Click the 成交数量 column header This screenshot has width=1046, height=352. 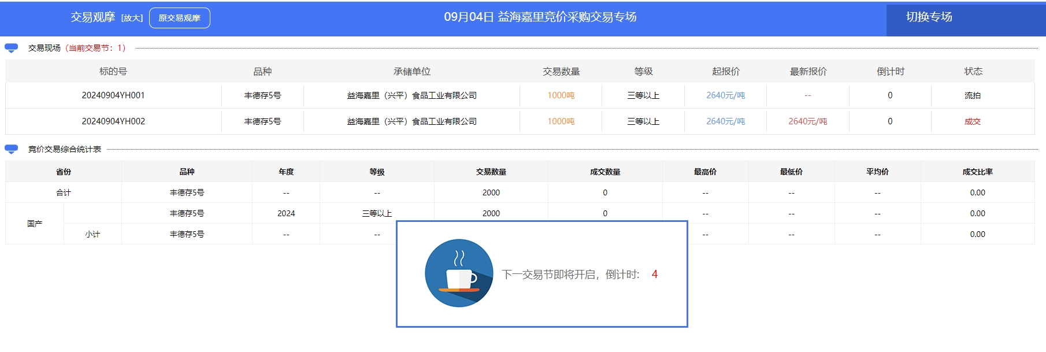point(605,172)
